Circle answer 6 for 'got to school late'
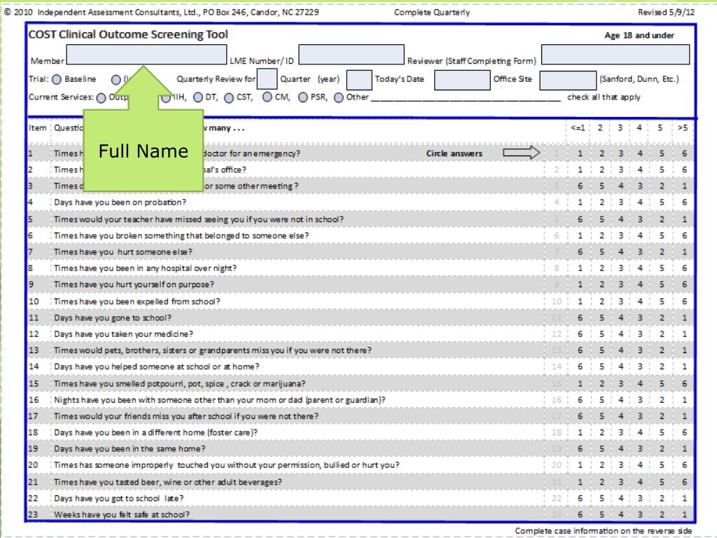 tap(580, 499)
